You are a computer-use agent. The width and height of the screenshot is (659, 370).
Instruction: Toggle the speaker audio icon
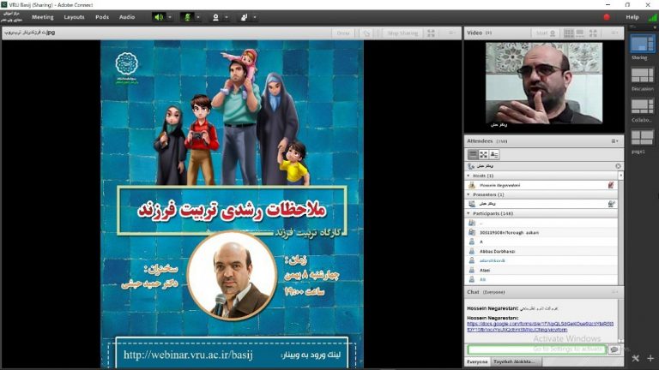coord(158,17)
